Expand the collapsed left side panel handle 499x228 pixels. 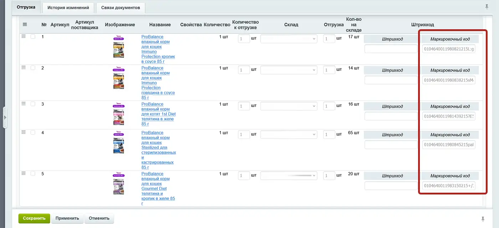(x=5, y=117)
